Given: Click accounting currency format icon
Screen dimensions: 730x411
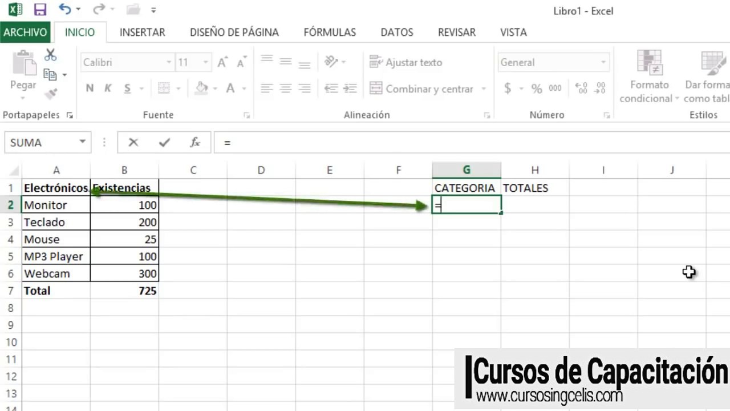Looking at the screenshot, I should tap(508, 88).
